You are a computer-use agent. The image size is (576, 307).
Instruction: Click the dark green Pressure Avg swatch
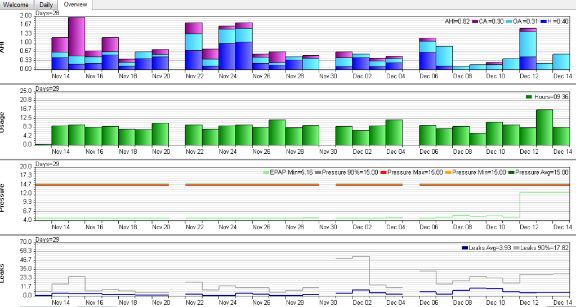point(511,172)
